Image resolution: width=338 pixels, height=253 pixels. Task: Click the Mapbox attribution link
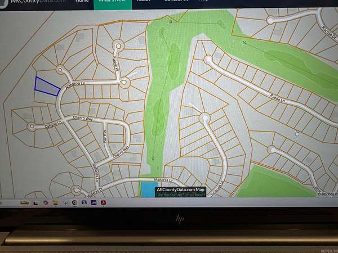[x=326, y=195]
